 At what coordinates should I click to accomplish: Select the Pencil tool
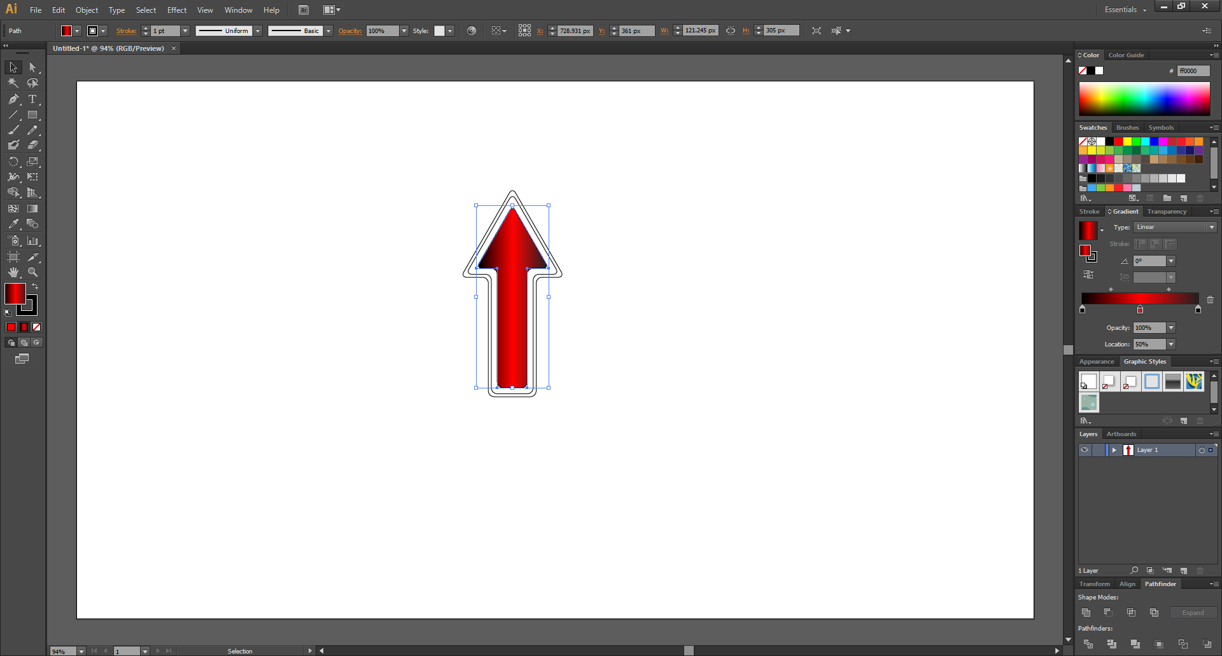click(32, 130)
